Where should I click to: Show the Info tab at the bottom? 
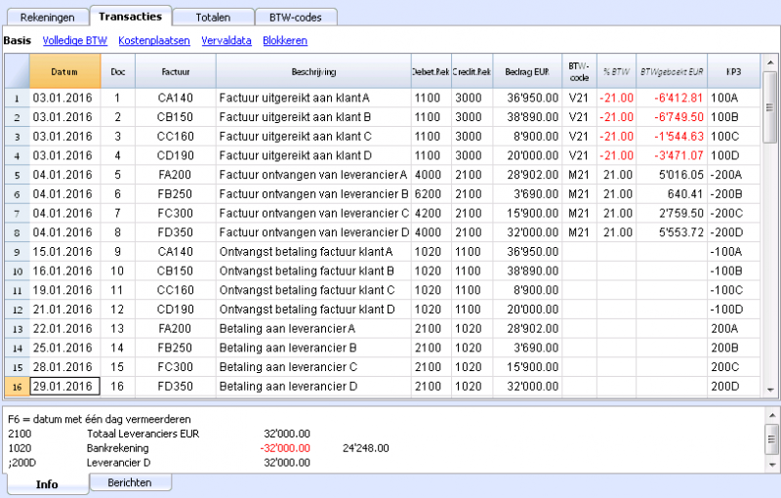point(47,484)
